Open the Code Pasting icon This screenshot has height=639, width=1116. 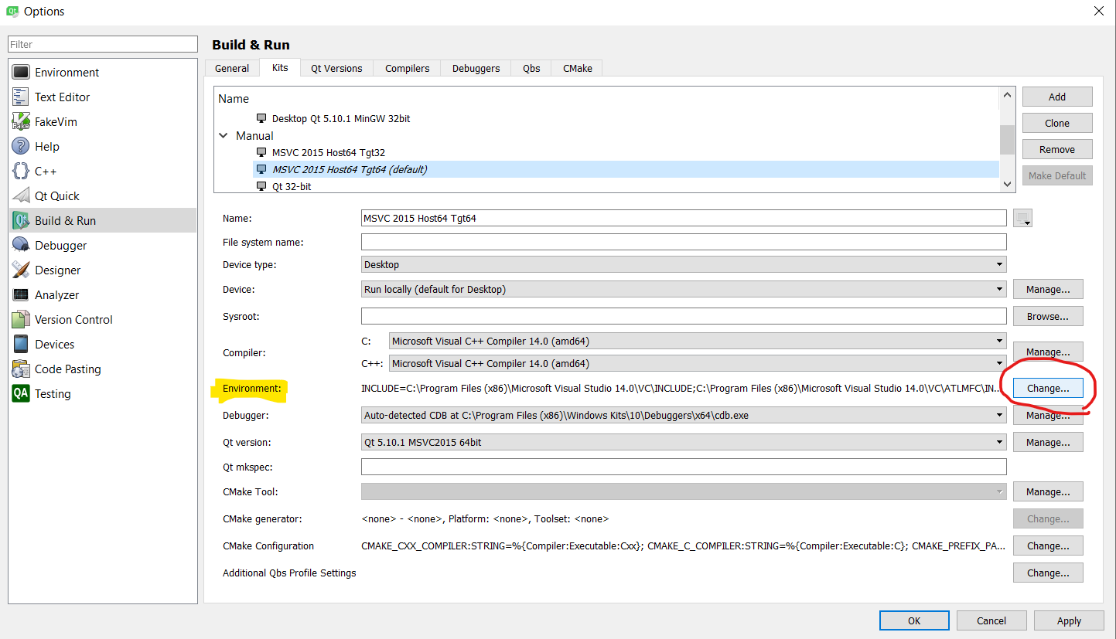tap(21, 369)
